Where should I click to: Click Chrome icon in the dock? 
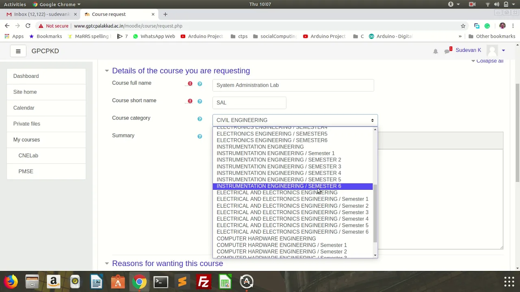(139, 281)
